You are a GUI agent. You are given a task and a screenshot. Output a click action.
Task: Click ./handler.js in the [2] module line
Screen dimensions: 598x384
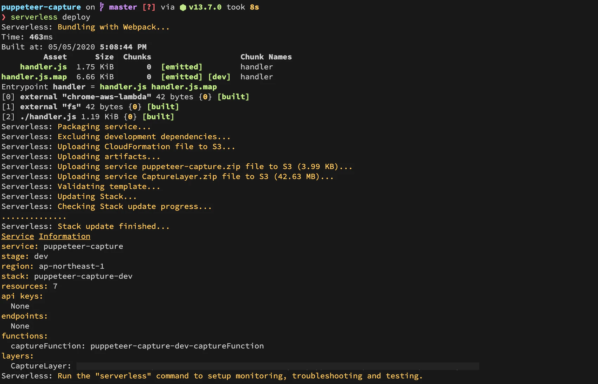pos(48,117)
